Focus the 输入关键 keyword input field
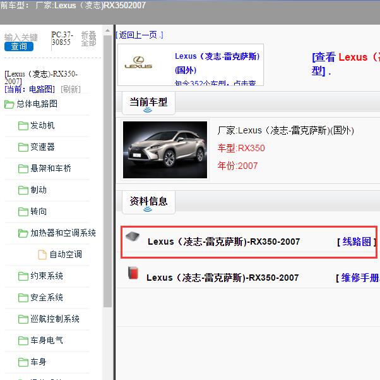Image resolution: width=380 pixels, height=380 pixels. pyautogui.click(x=21, y=37)
